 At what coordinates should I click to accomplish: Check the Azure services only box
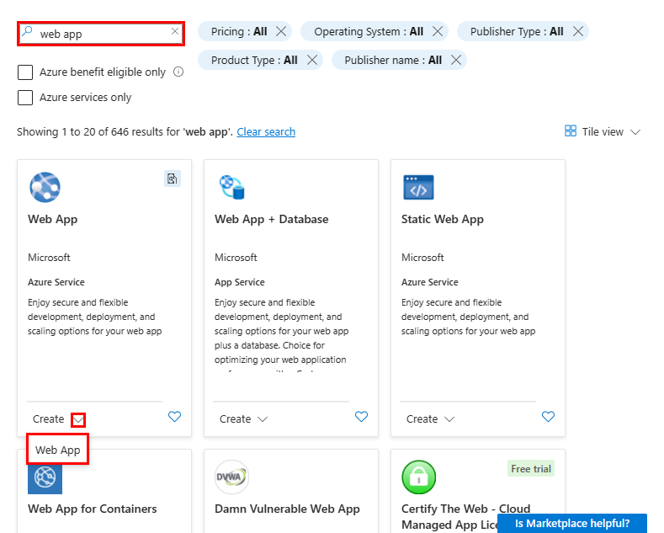point(25,98)
